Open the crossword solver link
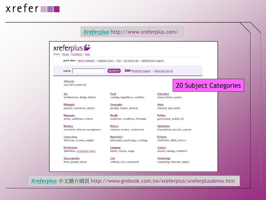Viewport: 266px width, 200px height. [86, 151]
